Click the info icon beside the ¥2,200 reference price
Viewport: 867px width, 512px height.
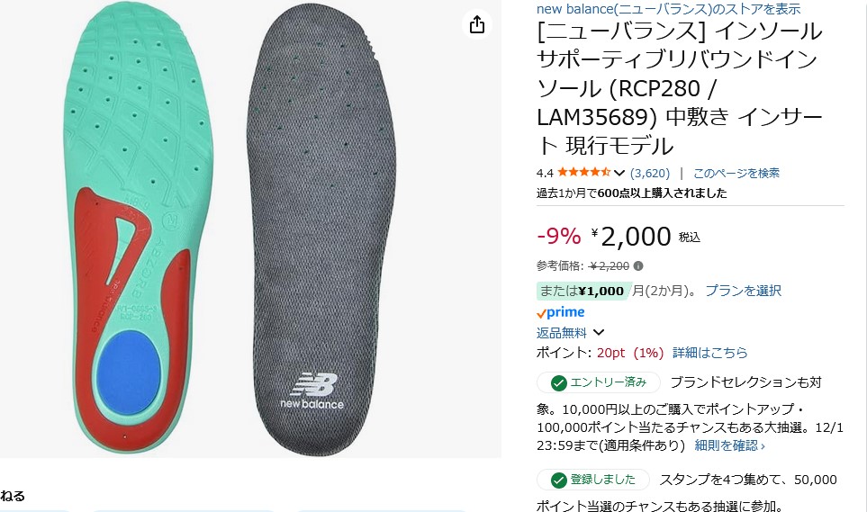point(638,266)
